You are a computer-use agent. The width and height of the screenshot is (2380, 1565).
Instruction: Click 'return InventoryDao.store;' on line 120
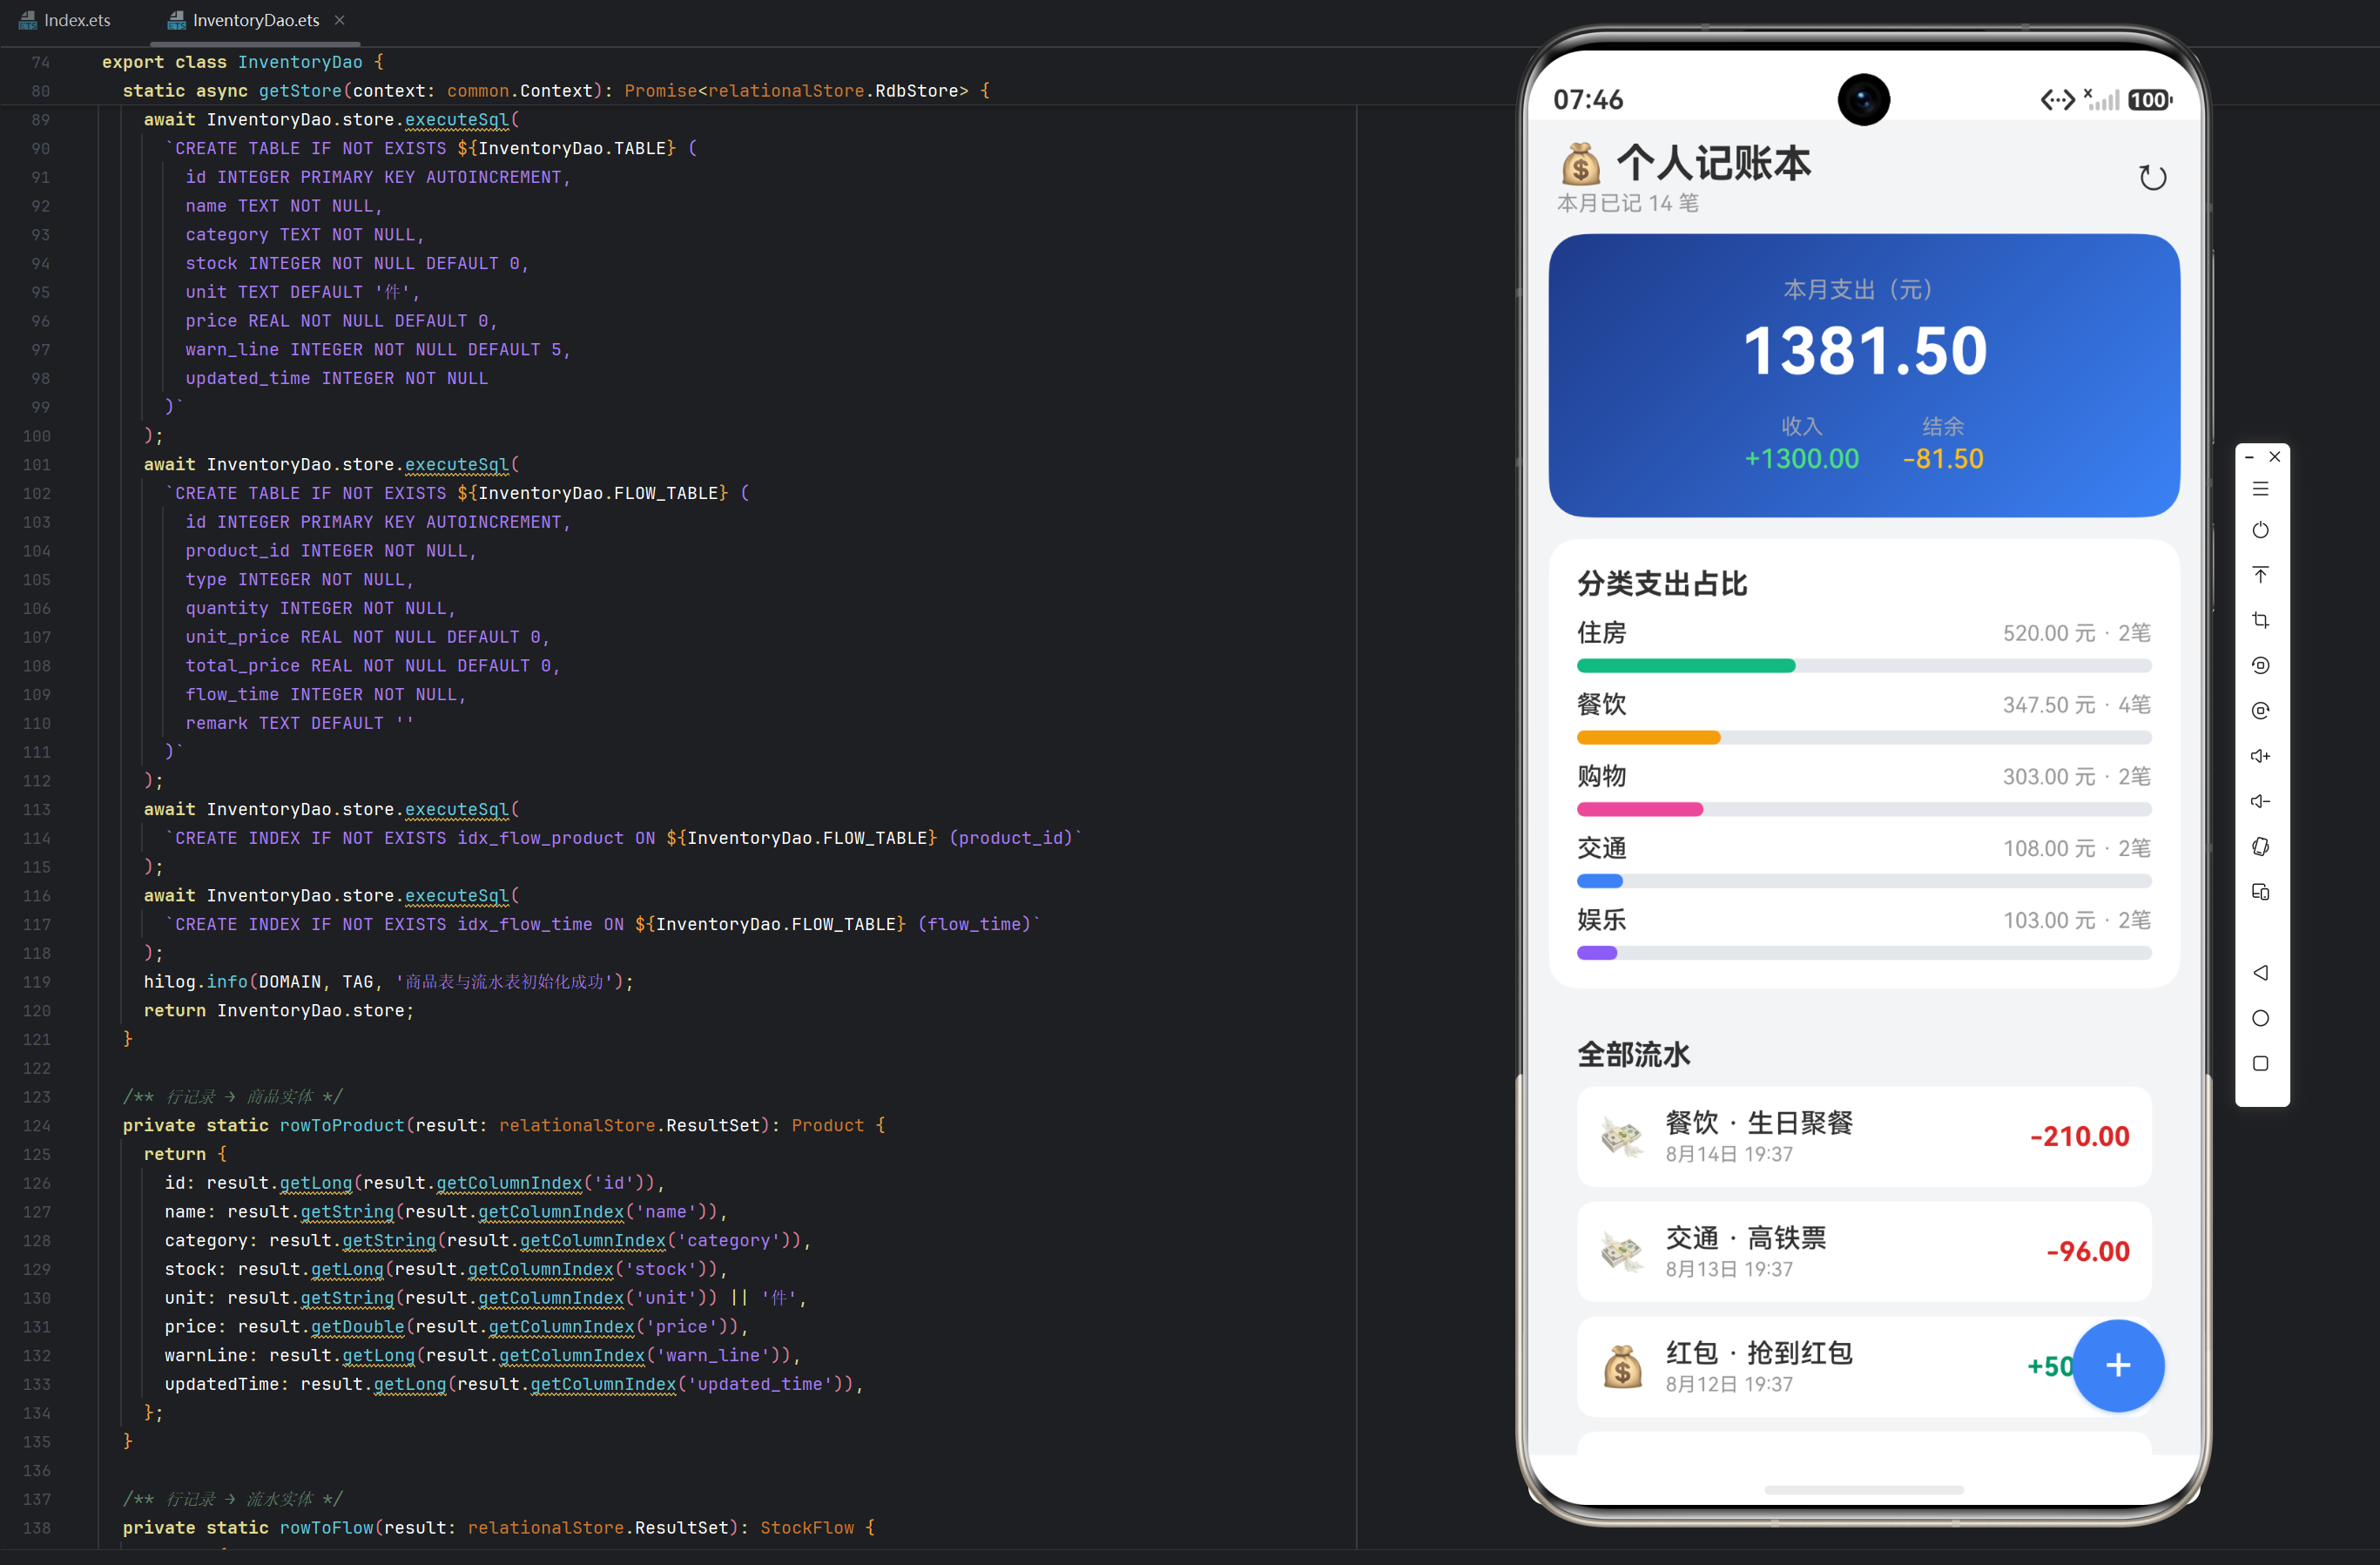tap(278, 1011)
